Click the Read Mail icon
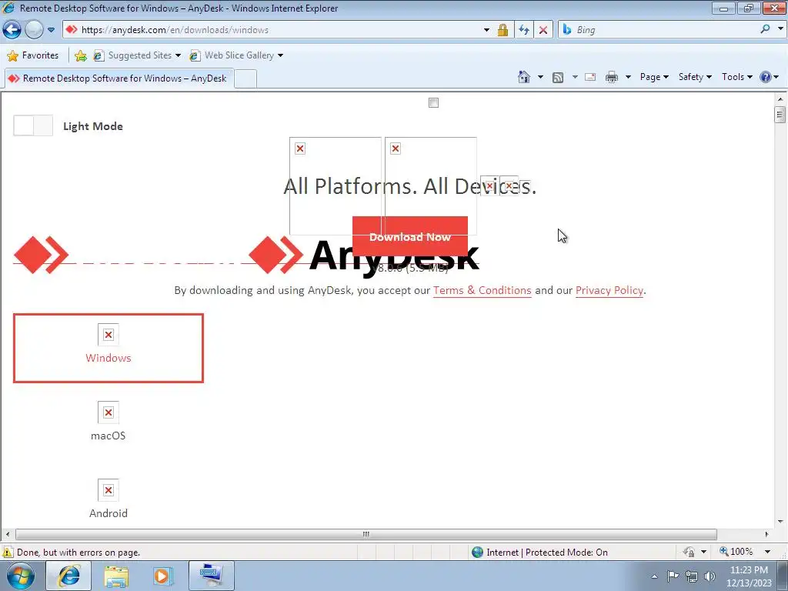Viewport: 788px width, 591px height. pos(590,77)
